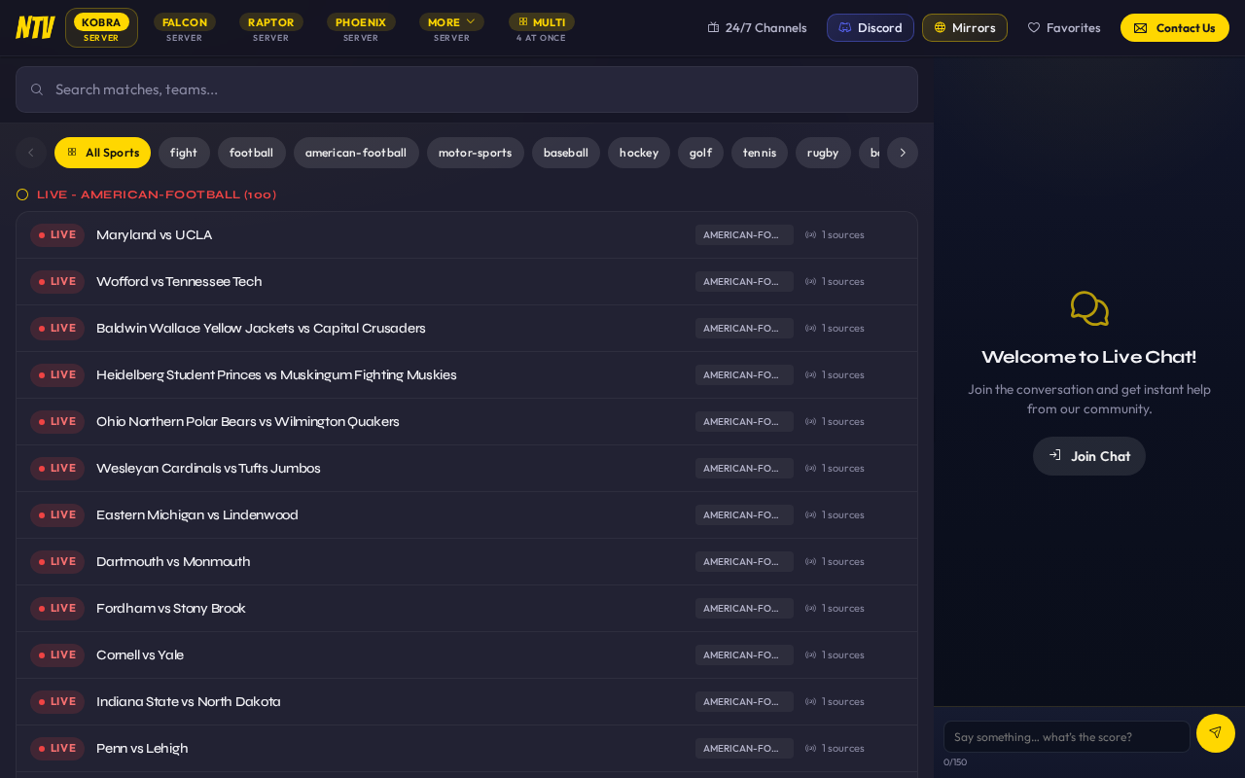The image size is (1245, 778).
Task: Click the live chat bubbles icon
Action: pyautogui.click(x=1089, y=308)
